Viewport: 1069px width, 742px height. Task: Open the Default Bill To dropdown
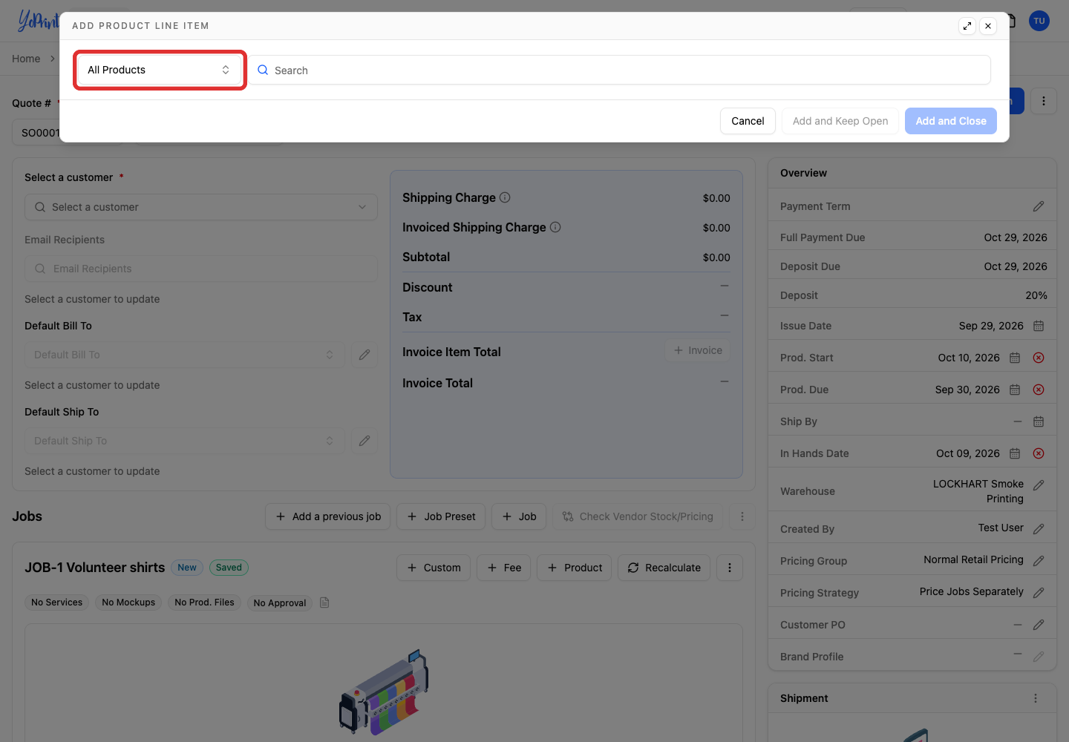pyautogui.click(x=185, y=355)
